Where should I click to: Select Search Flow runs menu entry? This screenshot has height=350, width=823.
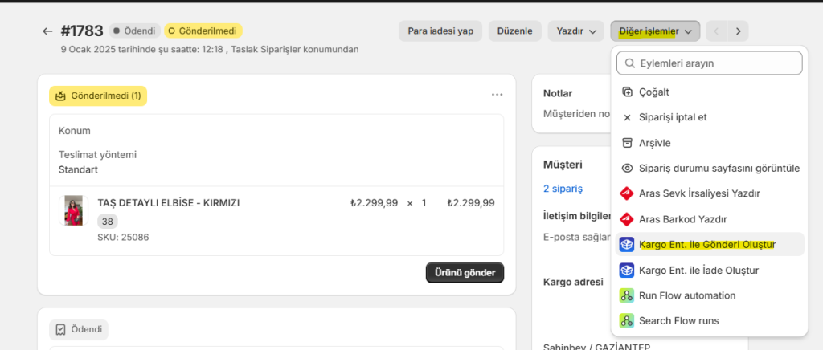(x=678, y=321)
